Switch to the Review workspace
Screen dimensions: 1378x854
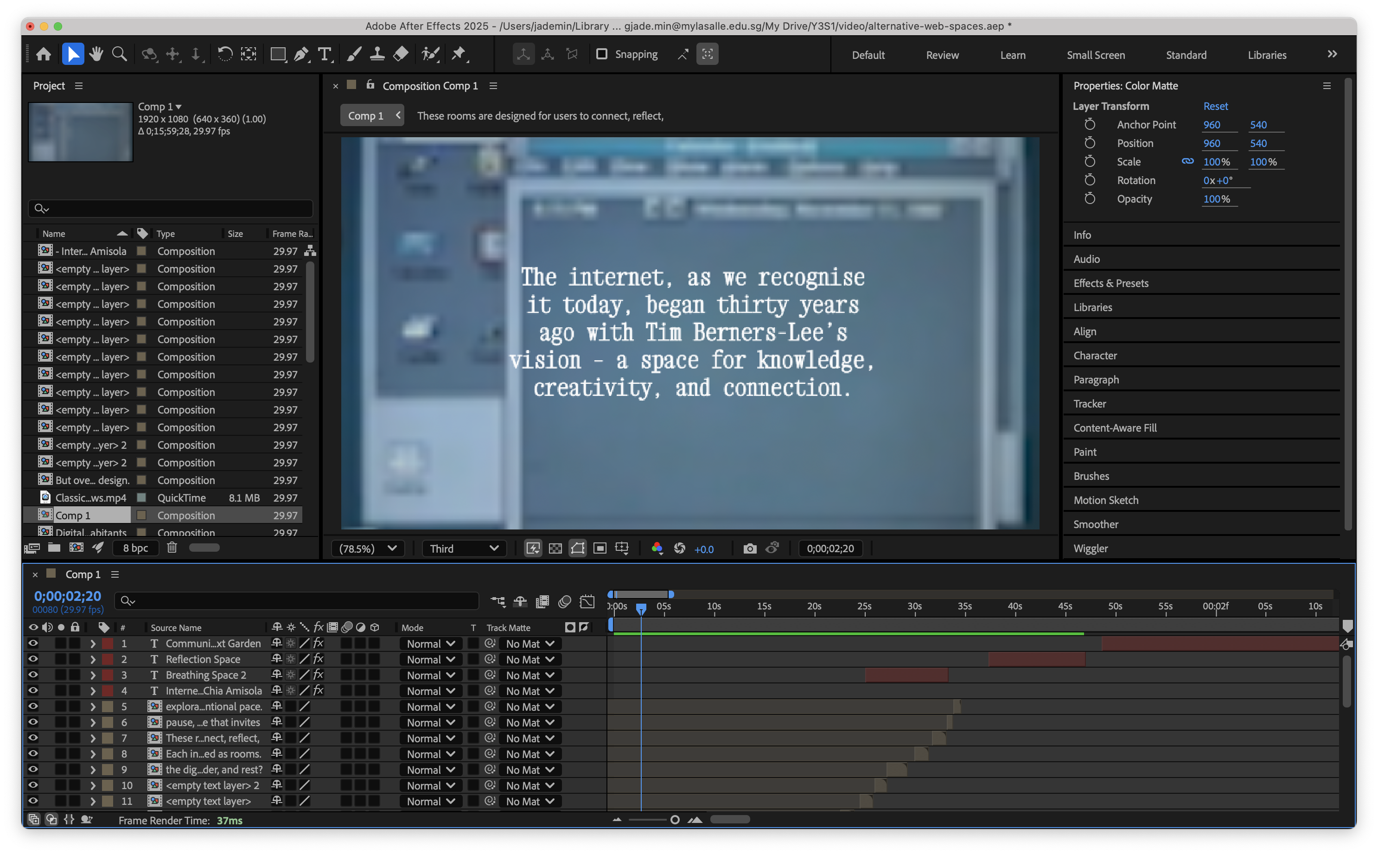(x=942, y=55)
